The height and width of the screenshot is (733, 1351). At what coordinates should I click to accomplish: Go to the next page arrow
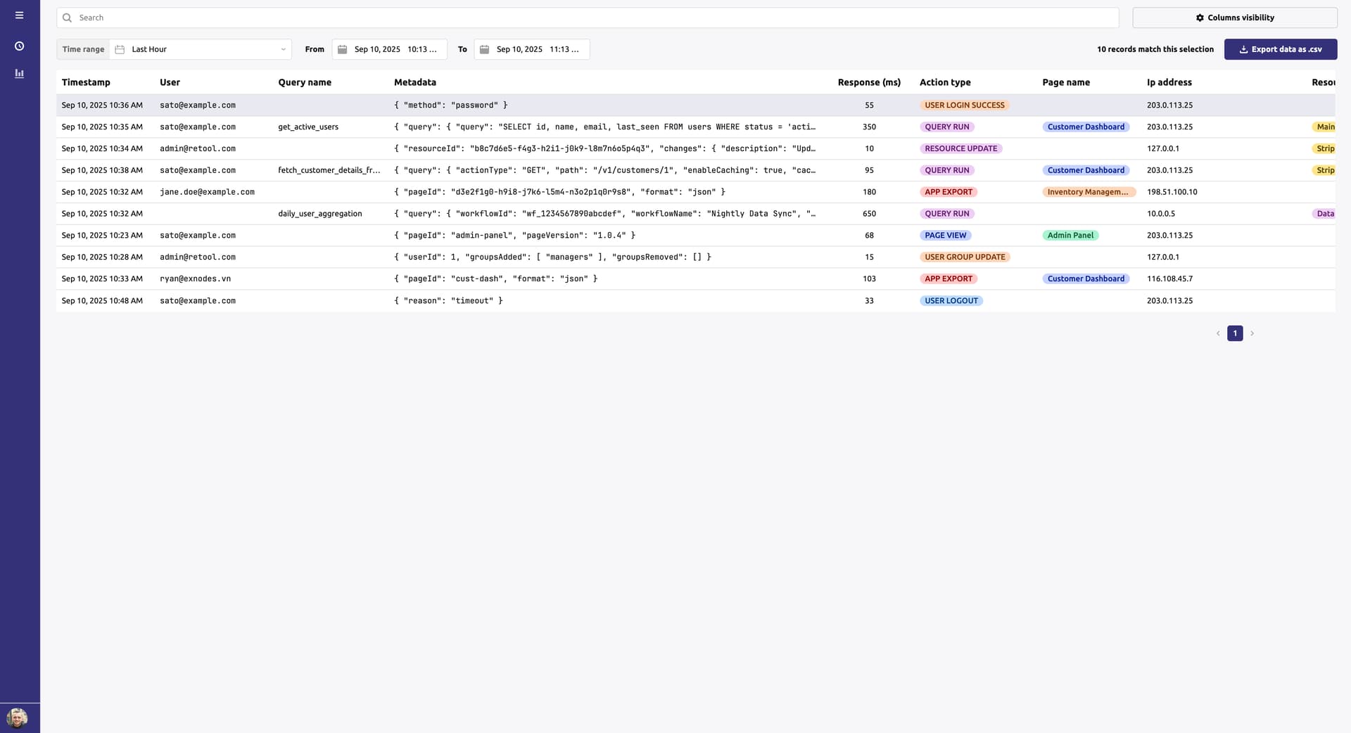(1252, 333)
